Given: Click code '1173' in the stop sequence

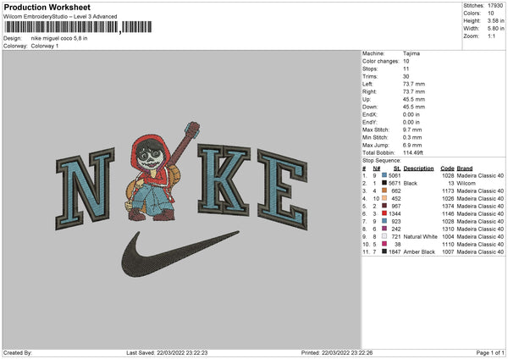Looking at the screenshot, I should [x=448, y=191].
